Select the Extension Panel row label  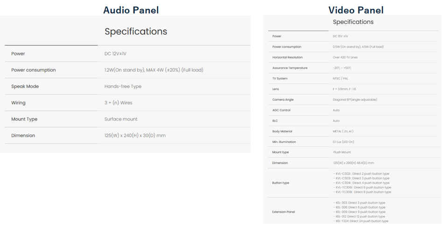coord(283,212)
